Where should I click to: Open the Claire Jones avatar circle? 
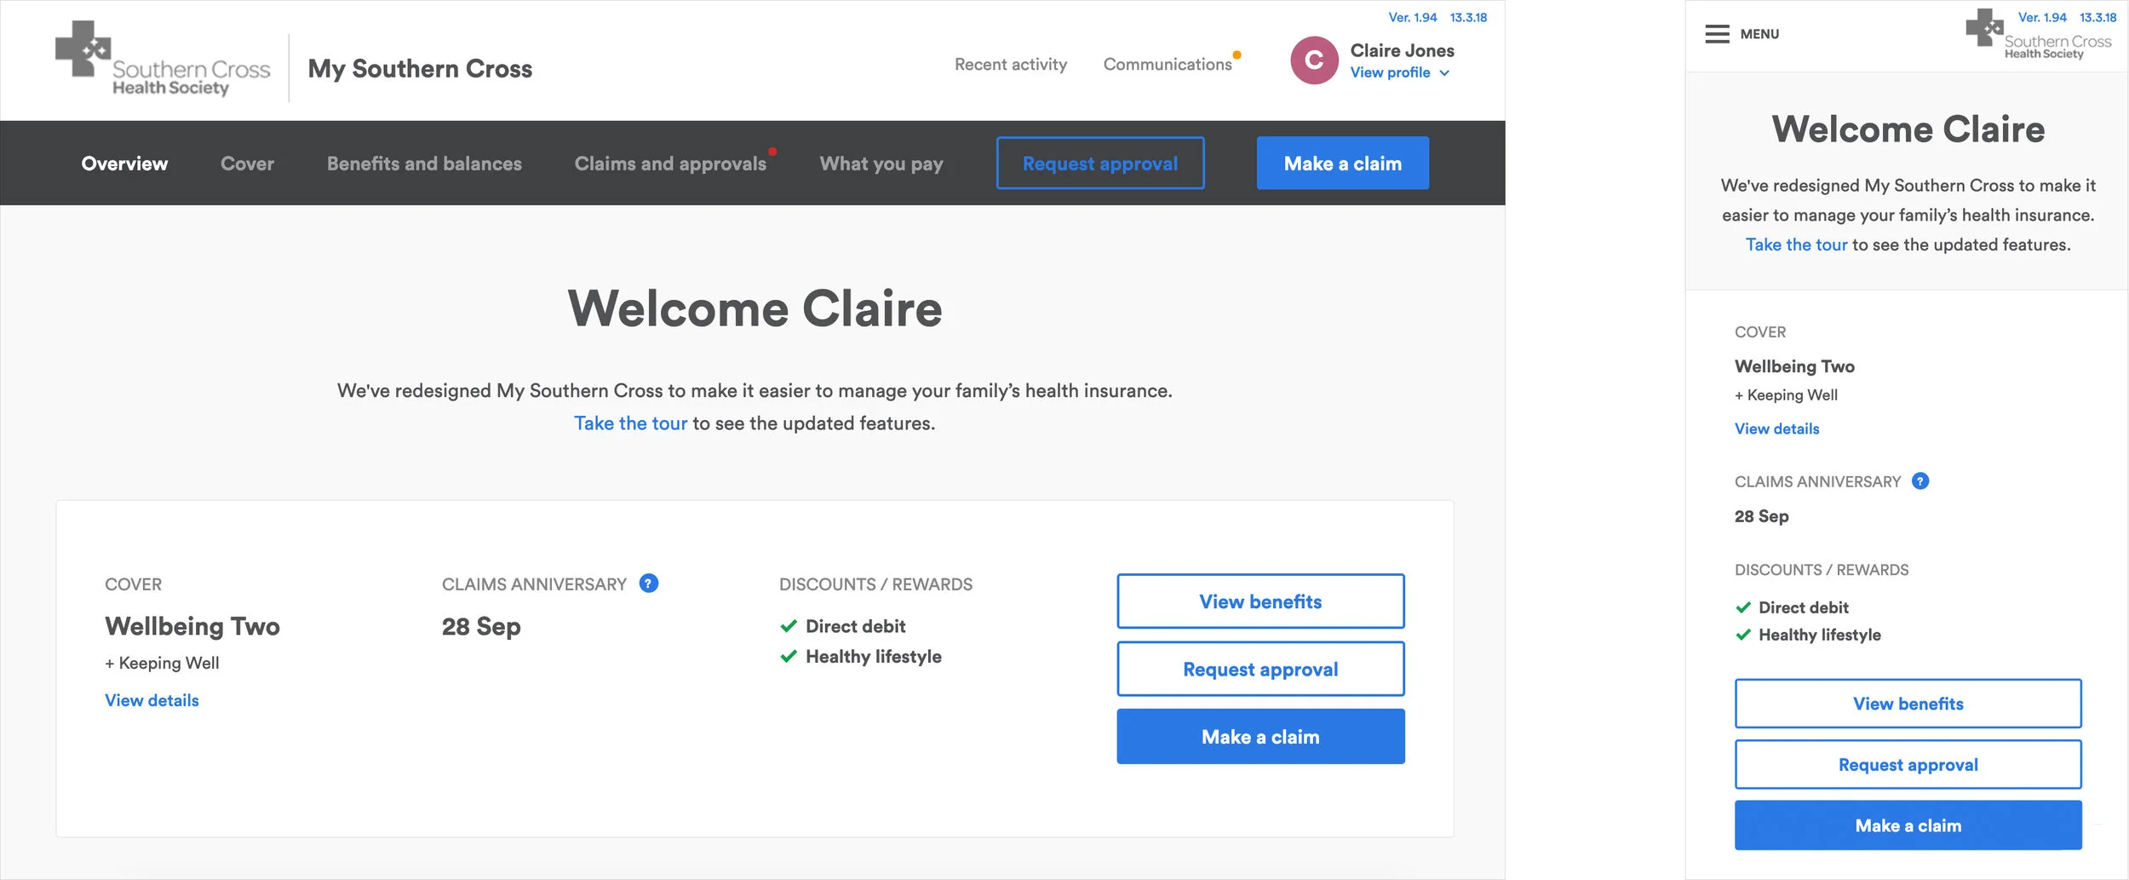click(x=1314, y=60)
